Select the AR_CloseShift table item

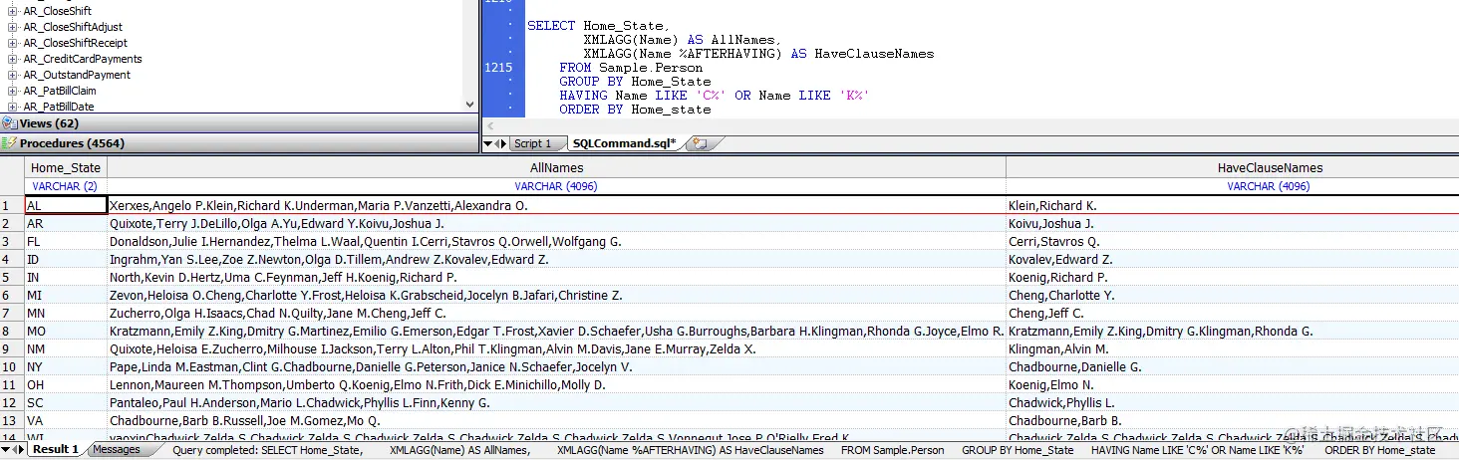coord(57,11)
